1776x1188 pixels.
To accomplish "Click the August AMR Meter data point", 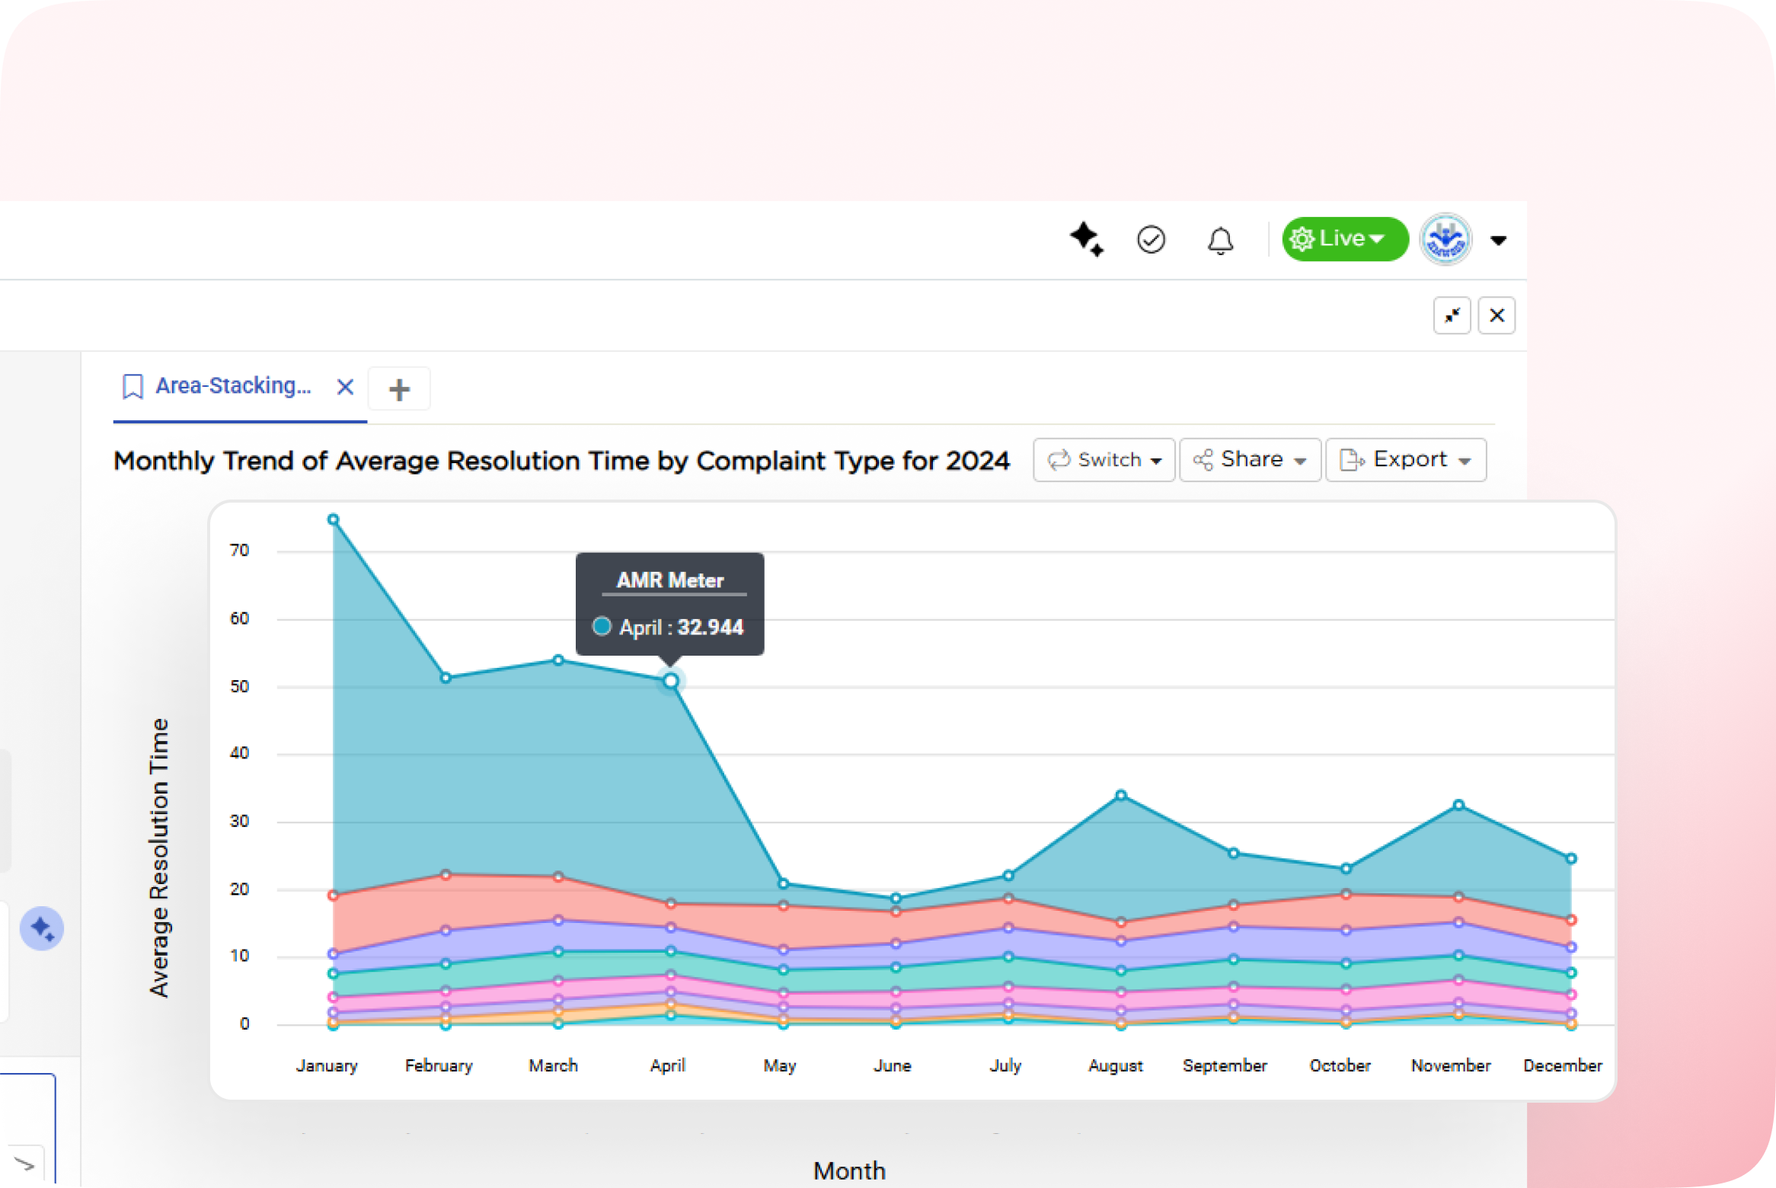I will 1120,795.
